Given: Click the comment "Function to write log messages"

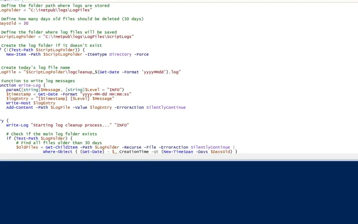Looking at the screenshot, I should pos(38,81).
